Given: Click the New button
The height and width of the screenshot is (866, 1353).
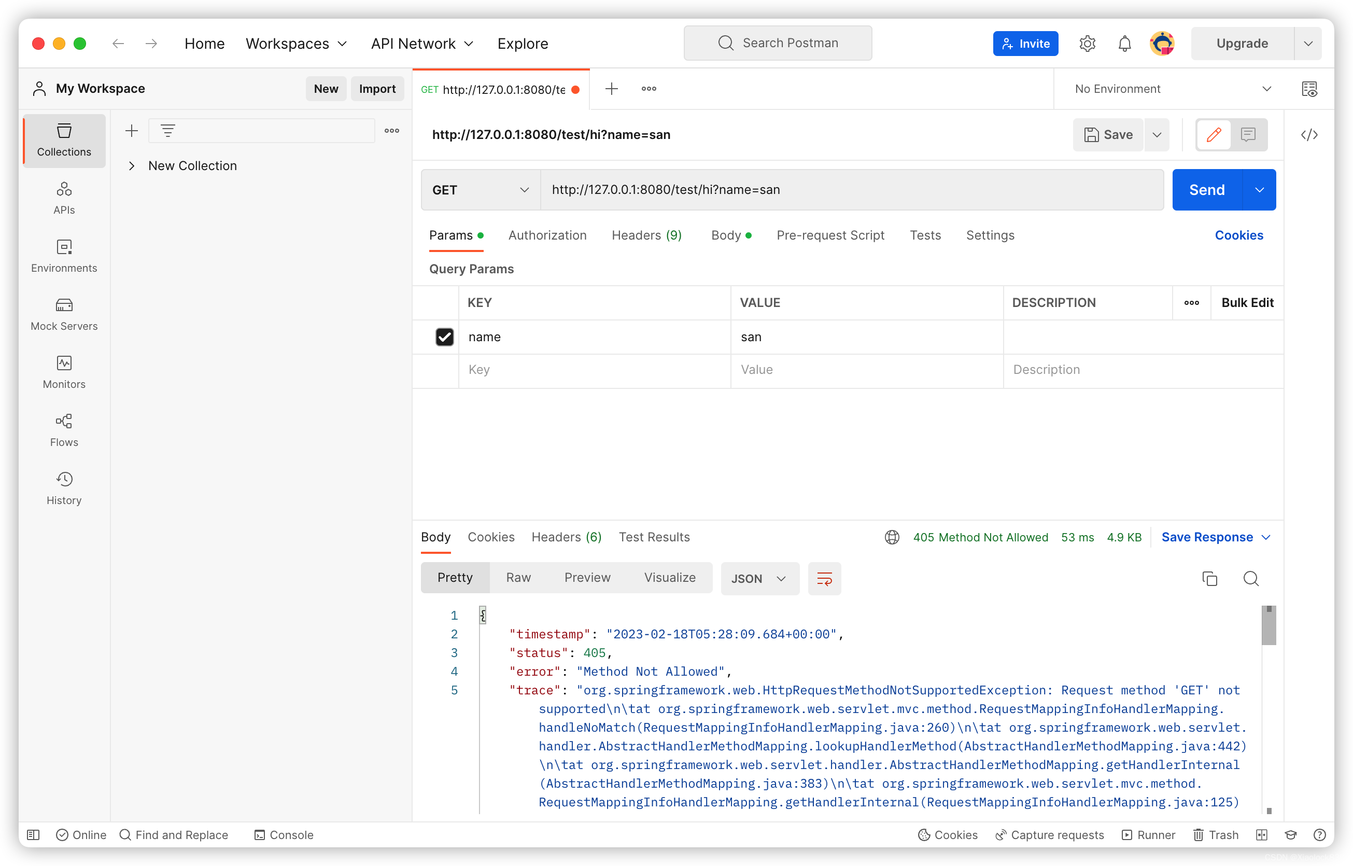Looking at the screenshot, I should 326,88.
